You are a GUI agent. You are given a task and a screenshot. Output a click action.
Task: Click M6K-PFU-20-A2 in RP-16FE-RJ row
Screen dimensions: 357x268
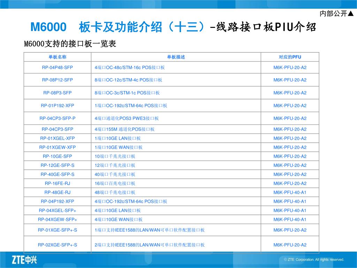click(290, 184)
